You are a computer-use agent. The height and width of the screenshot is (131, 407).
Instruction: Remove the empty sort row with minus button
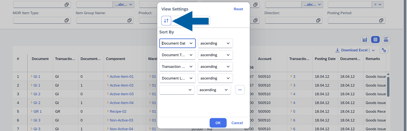240,90
